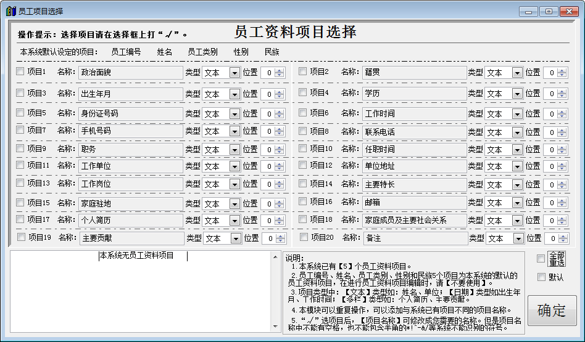Tick the 项目17 个人简历 checkbox

pyautogui.click(x=20, y=219)
